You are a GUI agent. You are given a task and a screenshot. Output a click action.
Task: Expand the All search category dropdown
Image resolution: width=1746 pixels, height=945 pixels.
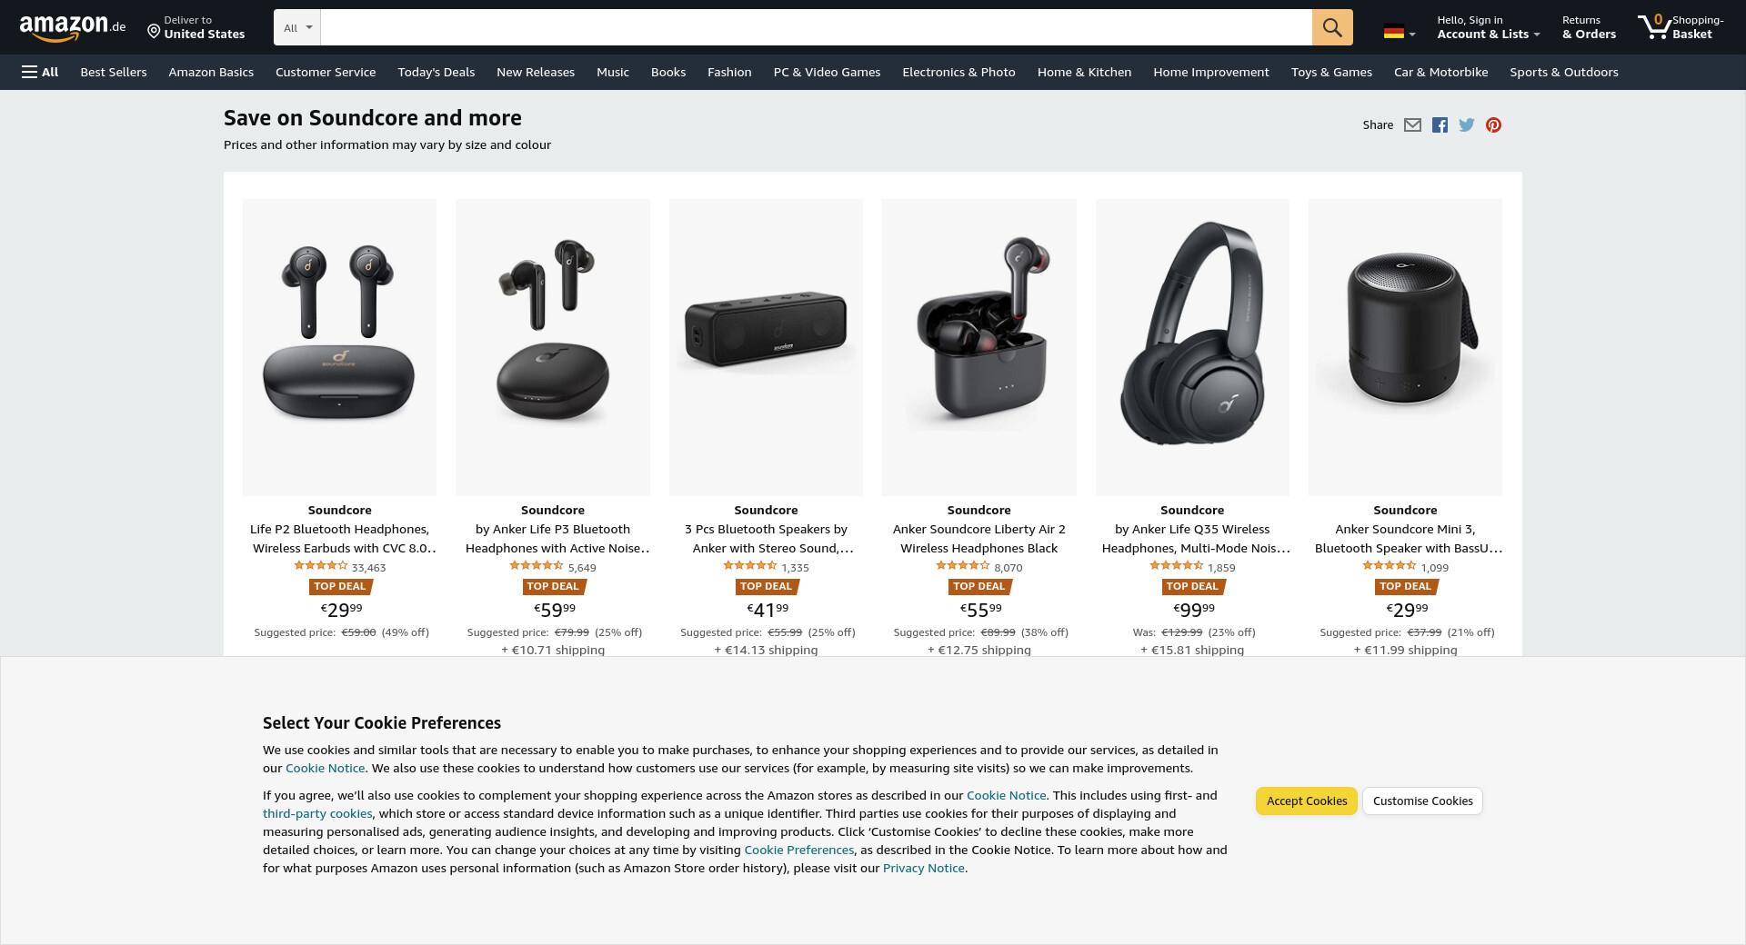[297, 27]
